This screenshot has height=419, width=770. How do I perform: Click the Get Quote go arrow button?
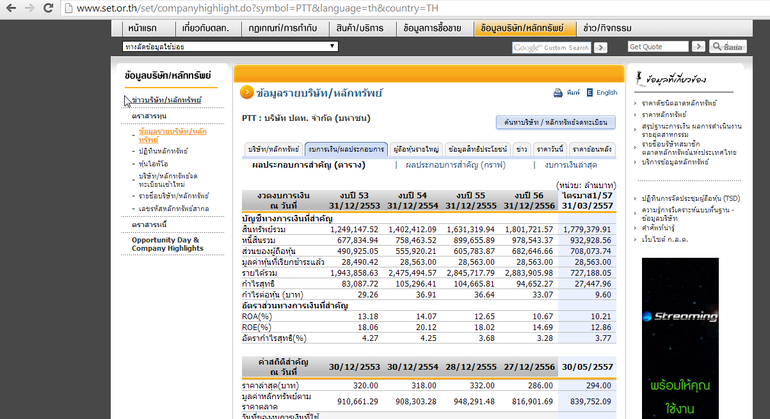698,47
